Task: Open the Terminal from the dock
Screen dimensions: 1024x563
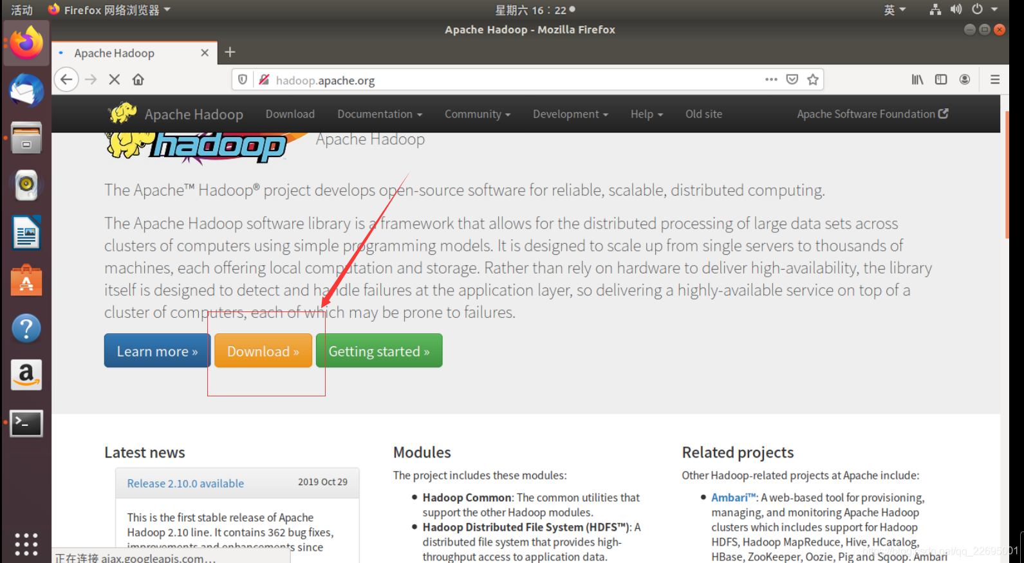Action: click(26, 423)
